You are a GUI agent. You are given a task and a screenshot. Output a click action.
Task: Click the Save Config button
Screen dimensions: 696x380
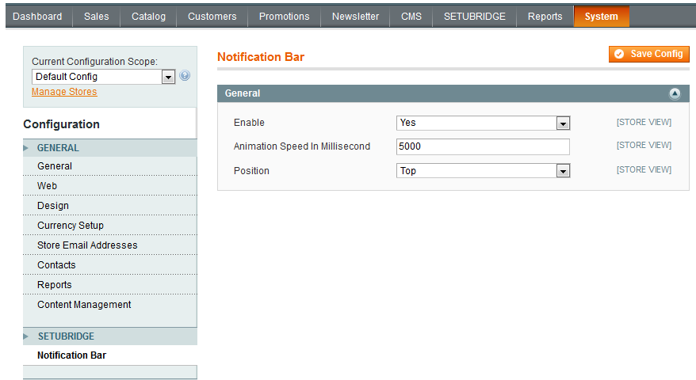pyautogui.click(x=649, y=54)
